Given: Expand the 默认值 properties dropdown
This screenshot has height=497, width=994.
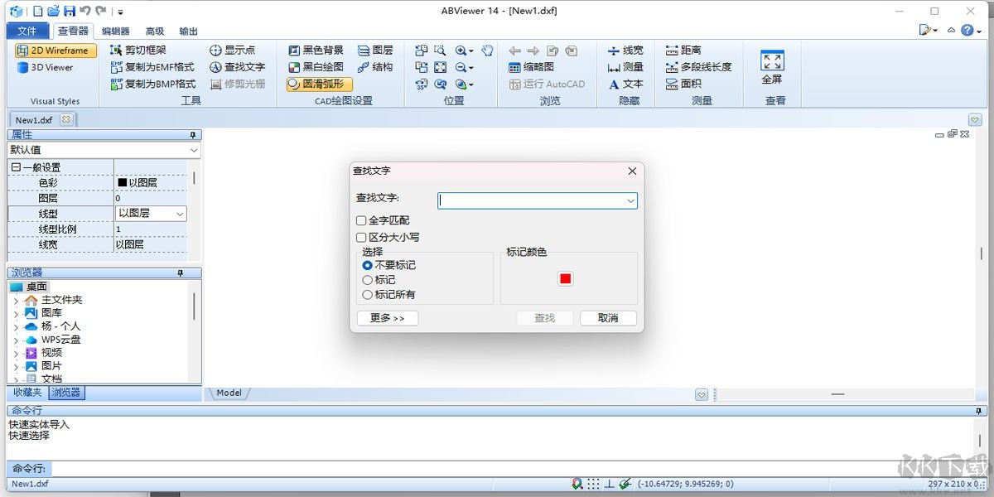Looking at the screenshot, I should point(195,150).
